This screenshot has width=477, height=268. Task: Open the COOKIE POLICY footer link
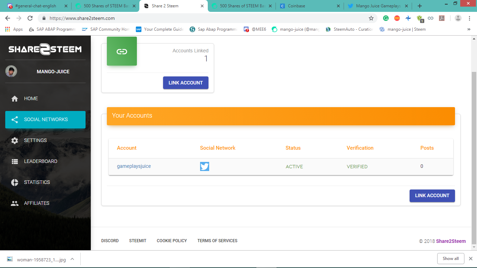click(172, 241)
